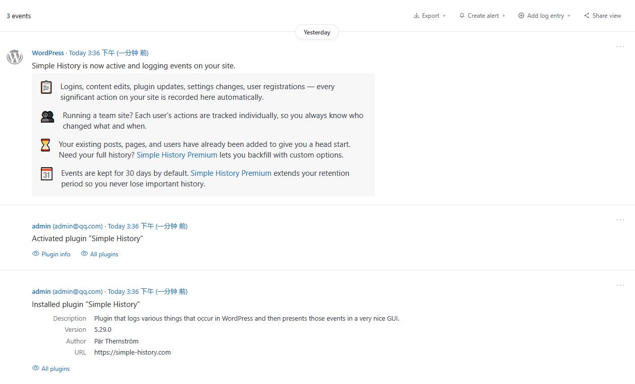635x384 pixels.
Task: Click the plus circle icon beside Add log entry
Action: pyautogui.click(x=521, y=16)
